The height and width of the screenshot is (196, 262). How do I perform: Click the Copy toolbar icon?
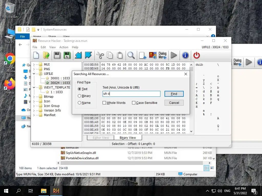110,55
